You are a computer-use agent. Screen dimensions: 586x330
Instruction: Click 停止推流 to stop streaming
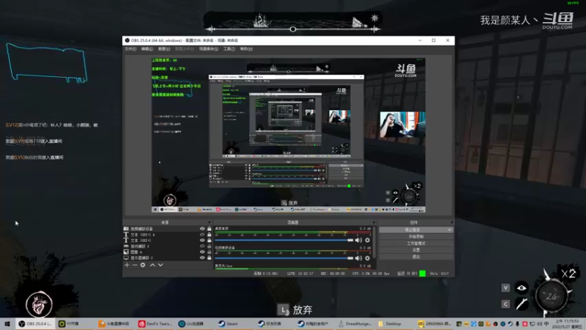[x=413, y=230]
